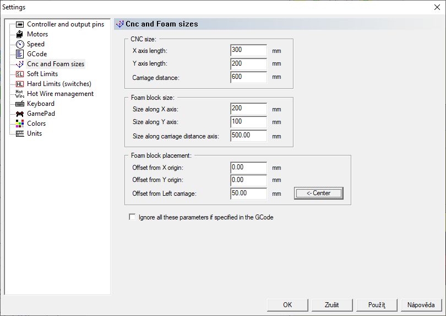Click the Soft Limits SL icon
This screenshot has height=316, width=446.
20,74
